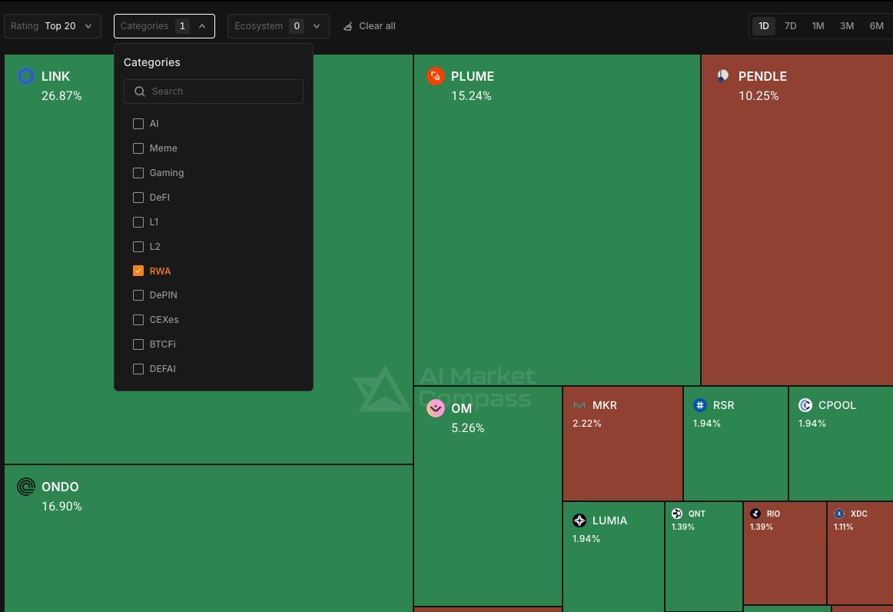
Task: Select the L1 category checkbox
Action: click(138, 221)
